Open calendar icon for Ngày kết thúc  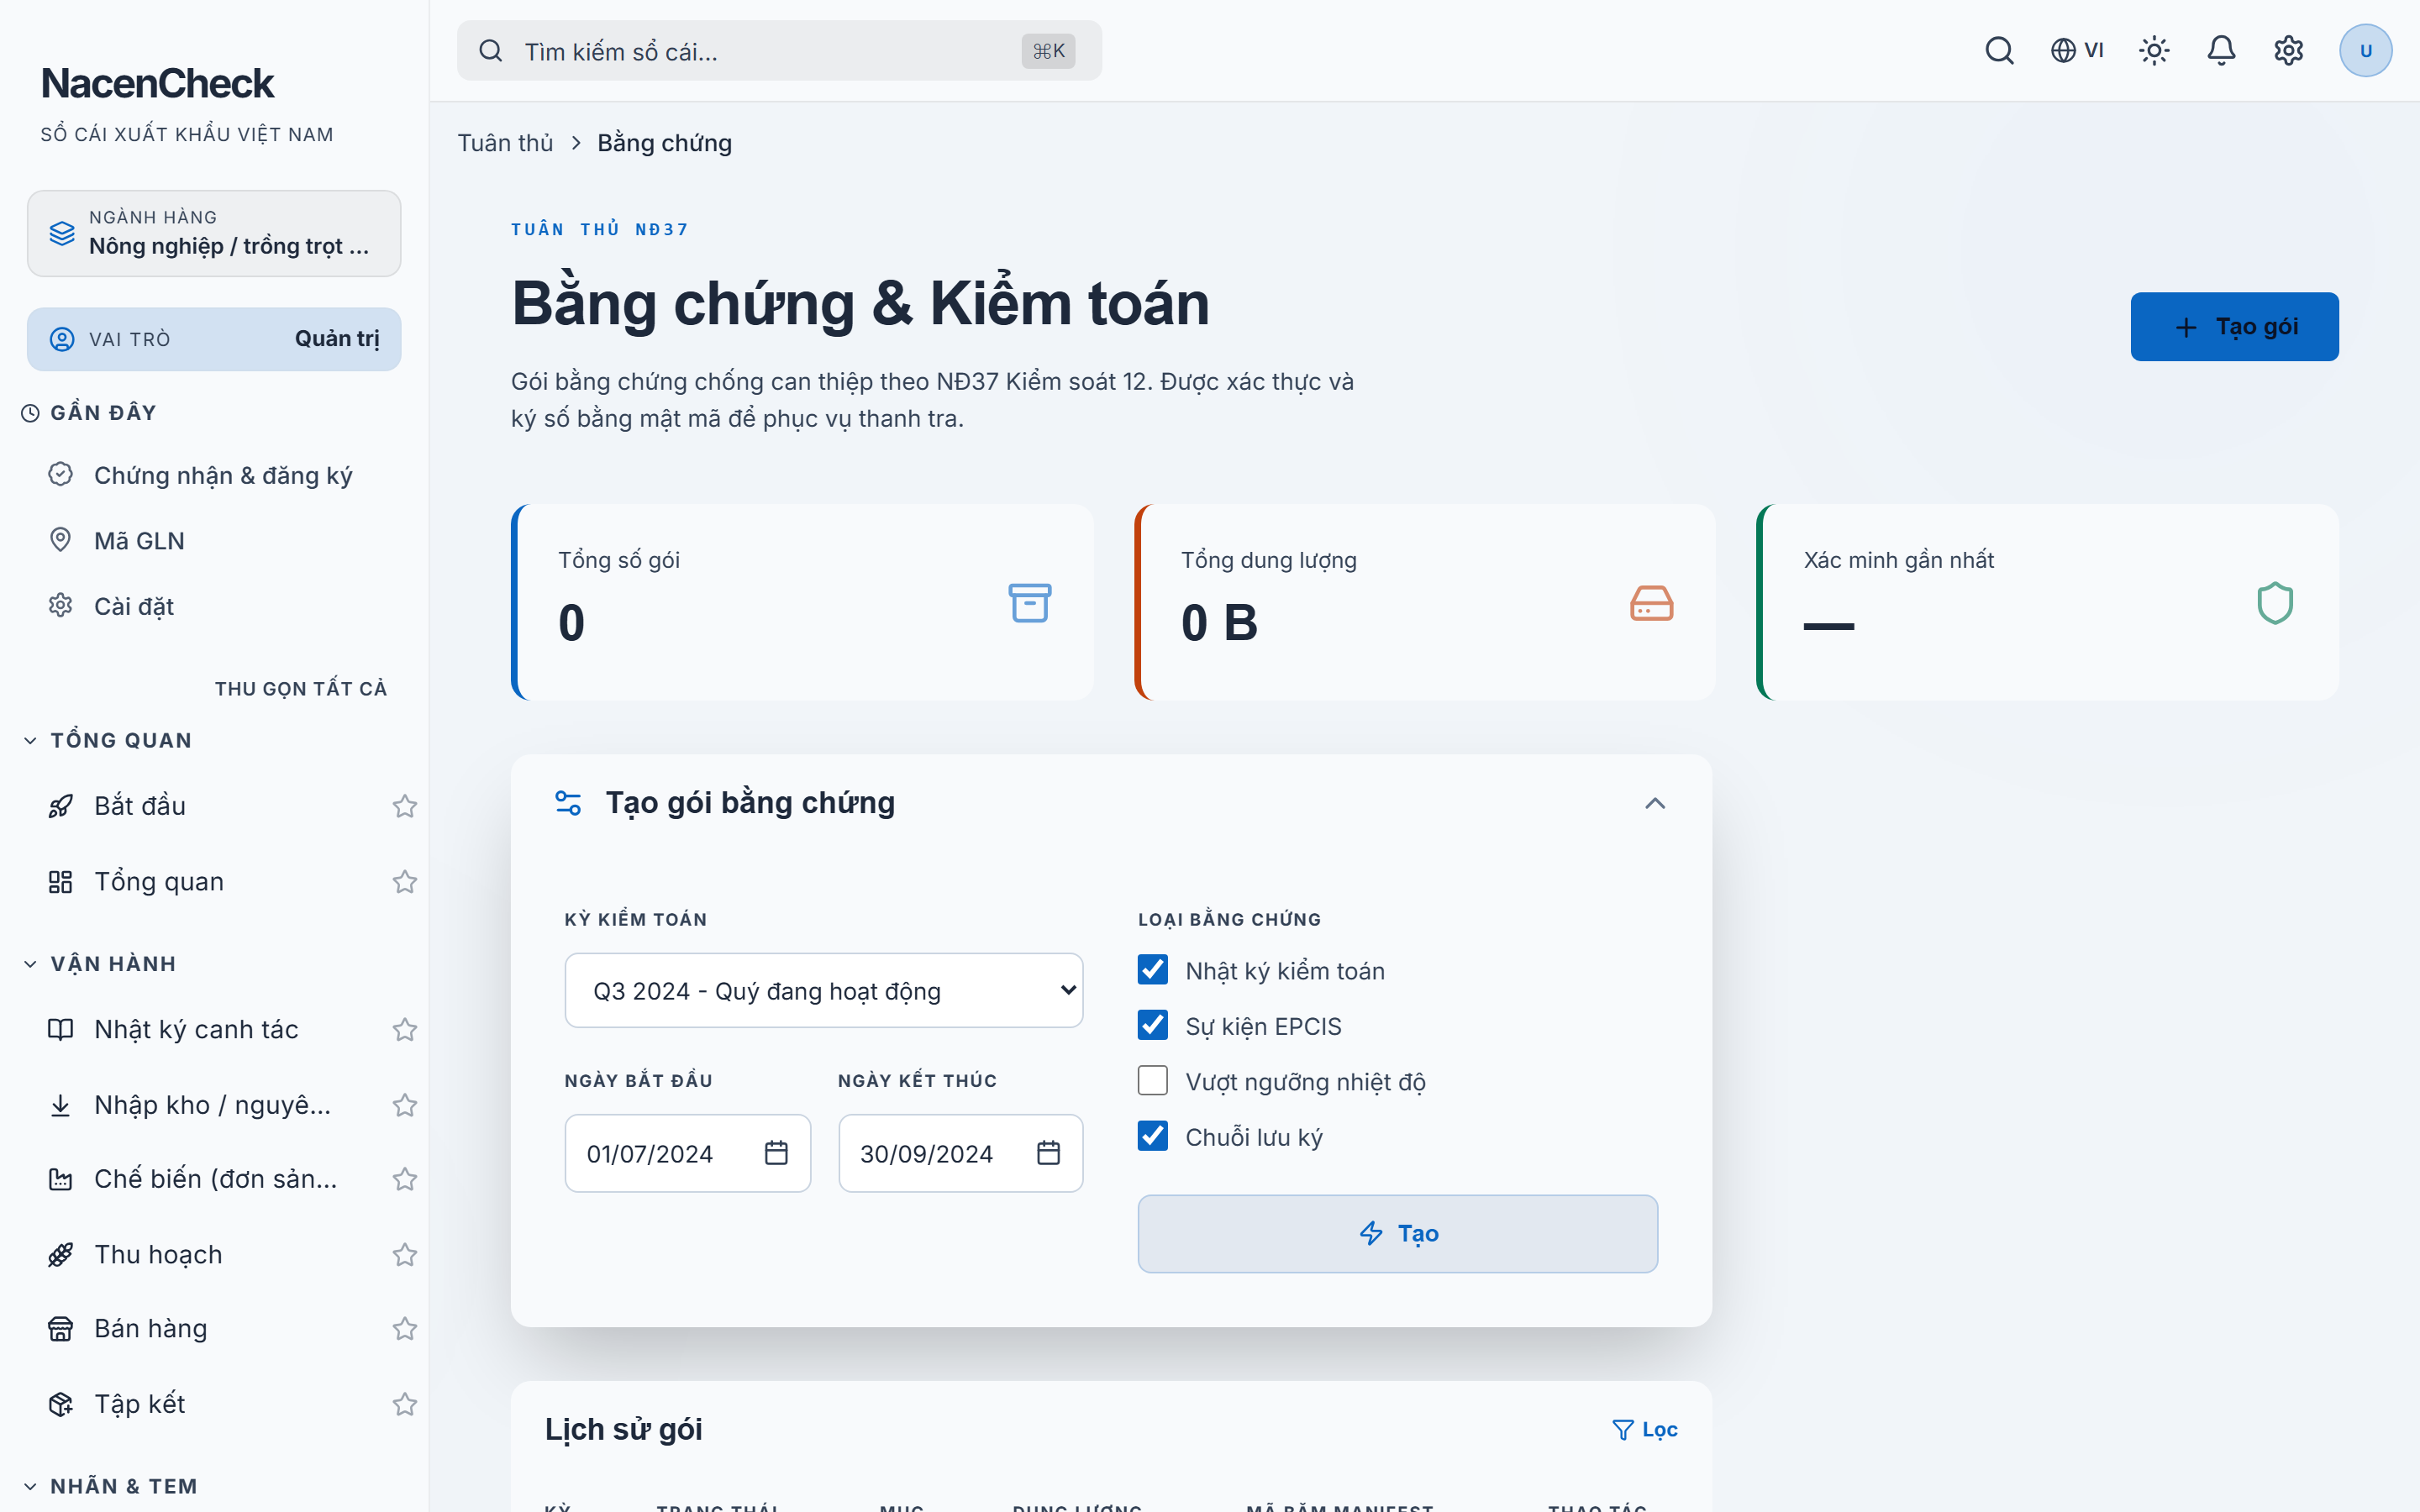click(1048, 1153)
